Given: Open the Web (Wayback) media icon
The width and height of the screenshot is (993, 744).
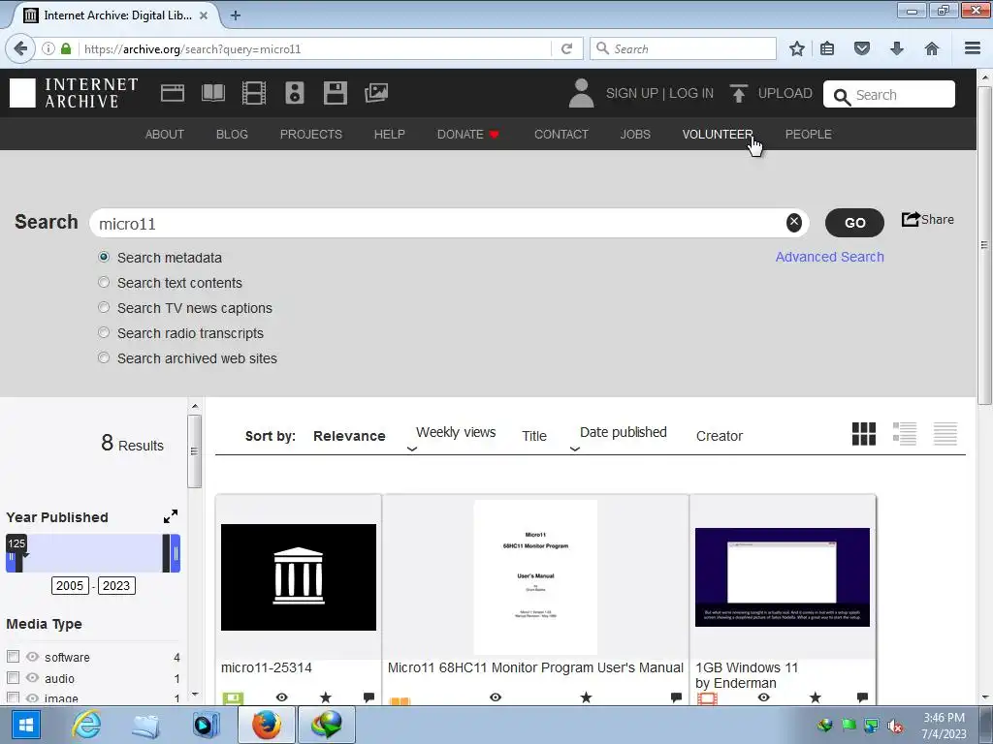Looking at the screenshot, I should click(x=173, y=93).
